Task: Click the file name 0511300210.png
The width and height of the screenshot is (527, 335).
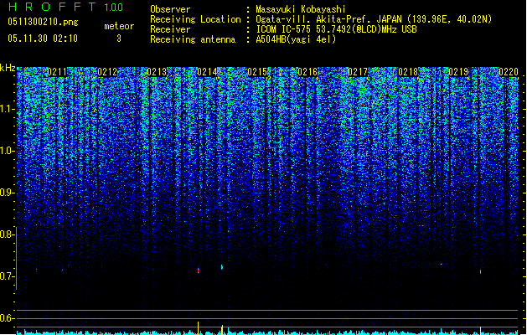Action: [x=43, y=22]
